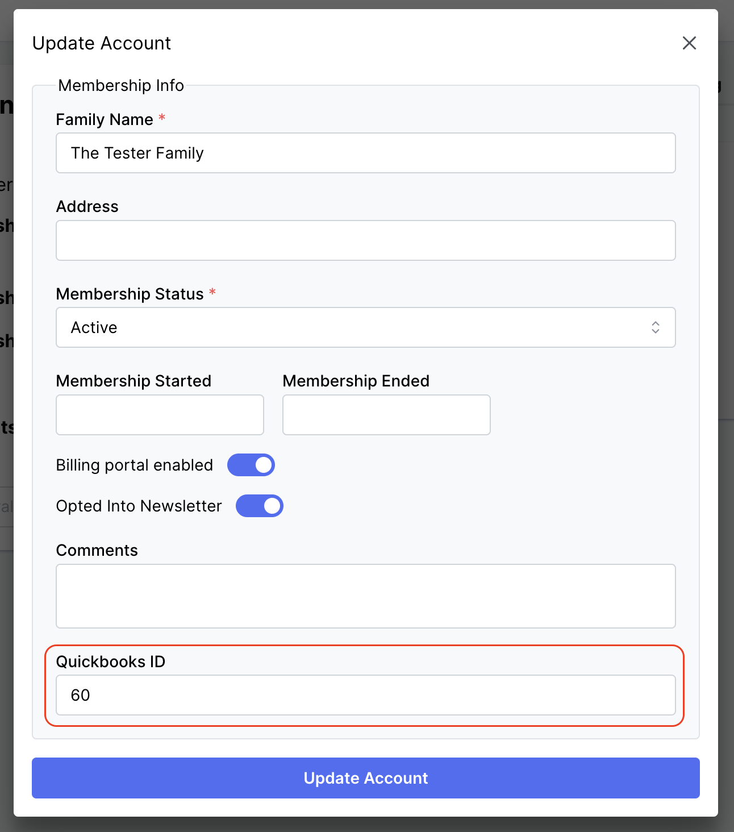Open the Membership Status dropdown
734x832 pixels.
click(365, 327)
